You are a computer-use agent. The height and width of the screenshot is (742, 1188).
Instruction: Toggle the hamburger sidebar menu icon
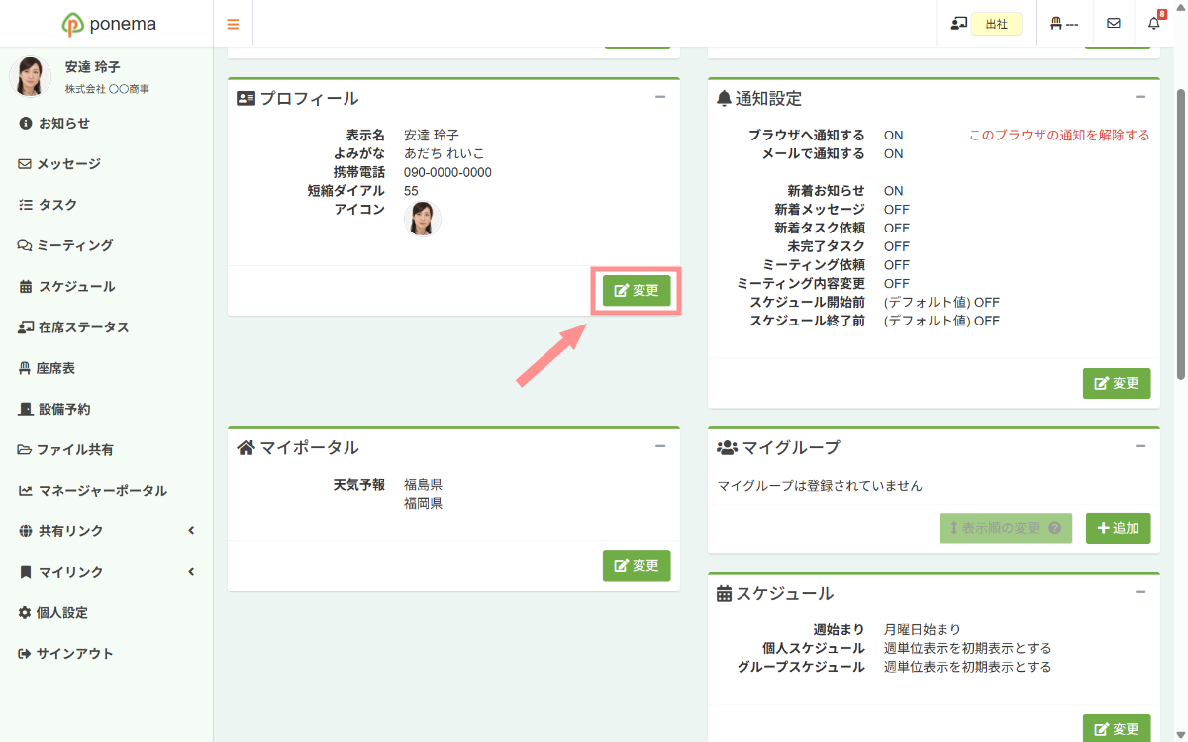(233, 24)
